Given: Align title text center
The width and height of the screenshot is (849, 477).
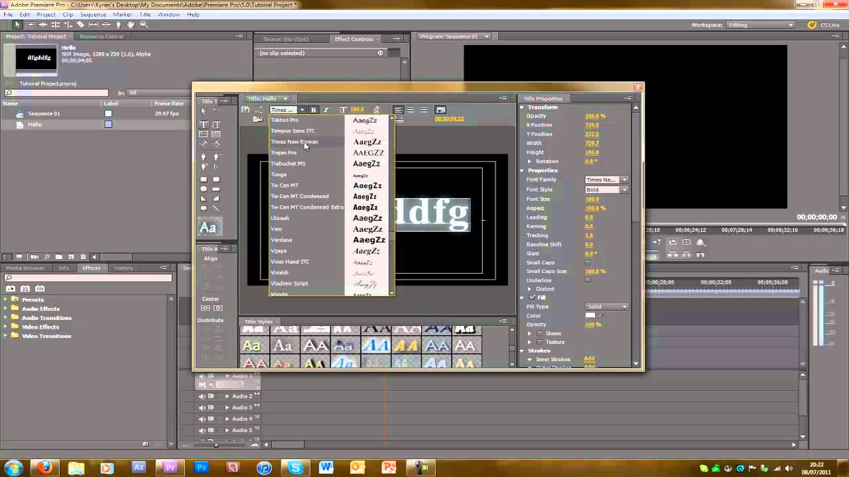Looking at the screenshot, I should point(411,110).
